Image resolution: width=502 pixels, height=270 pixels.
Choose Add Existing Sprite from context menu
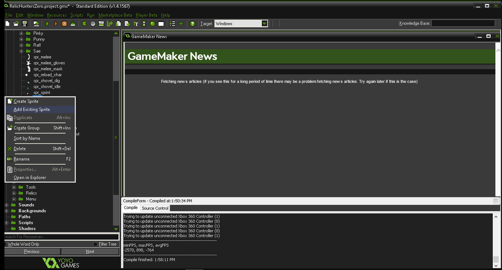click(x=40, y=110)
